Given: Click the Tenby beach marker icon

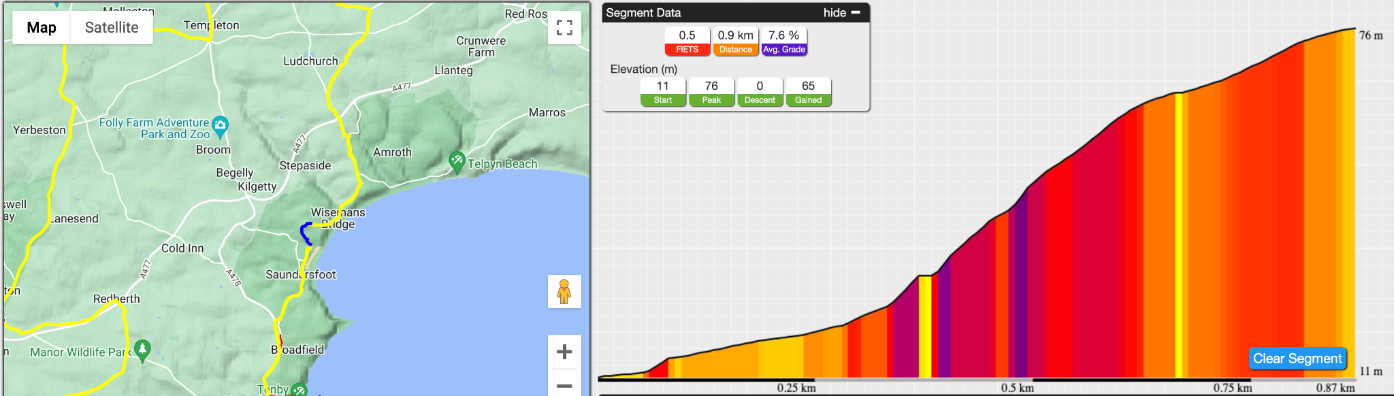Looking at the screenshot, I should [x=299, y=391].
